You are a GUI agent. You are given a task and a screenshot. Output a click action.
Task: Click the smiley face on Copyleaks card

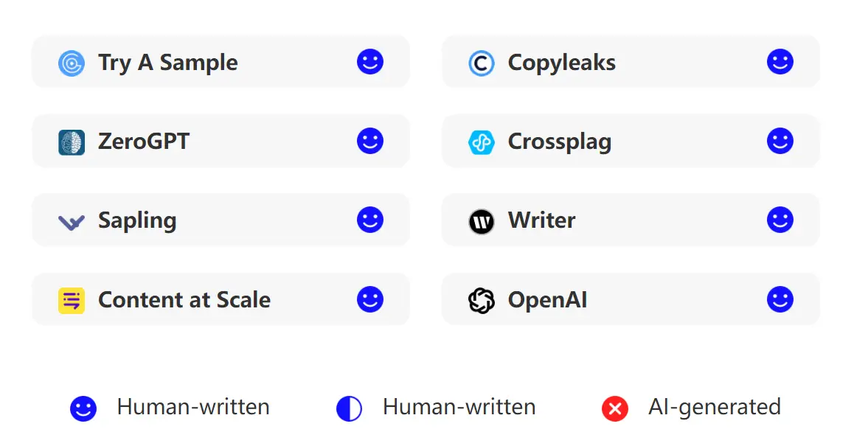click(x=780, y=62)
